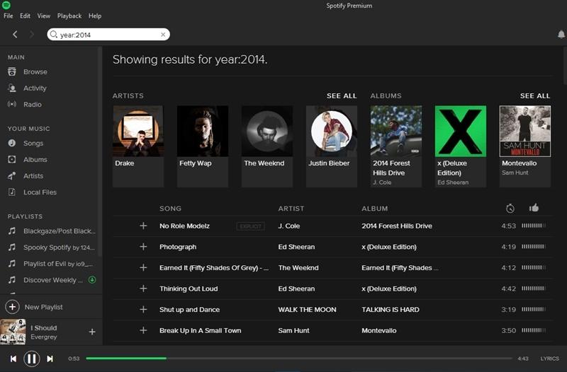567x372 pixels.
Task: Click Ed Sheeran under x album card
Action: 453,182
